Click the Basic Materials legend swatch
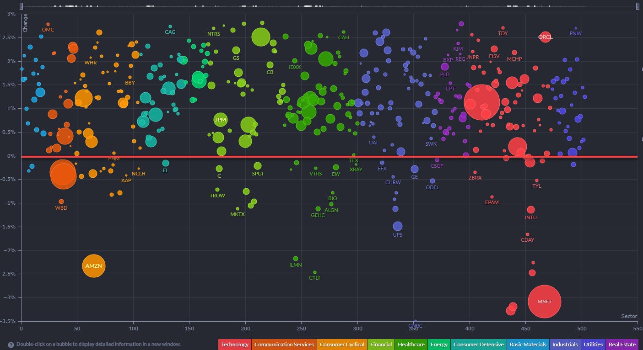643x350 pixels. pyautogui.click(x=528, y=345)
